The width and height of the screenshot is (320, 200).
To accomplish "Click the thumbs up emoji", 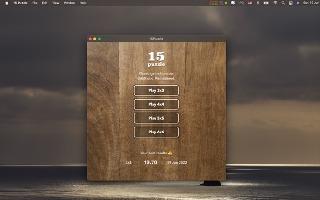I will [170, 153].
